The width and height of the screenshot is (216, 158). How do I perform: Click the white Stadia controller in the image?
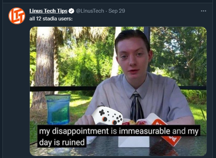[x=107, y=115]
